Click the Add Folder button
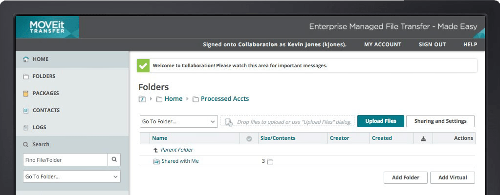Viewport: 500px width, 195px height. (x=405, y=177)
